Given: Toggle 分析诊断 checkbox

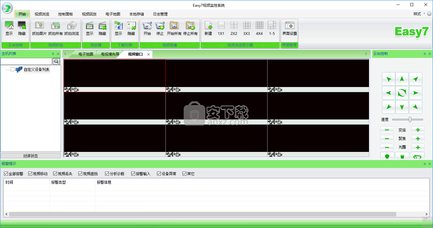Looking at the screenshot, I should click(x=107, y=174).
